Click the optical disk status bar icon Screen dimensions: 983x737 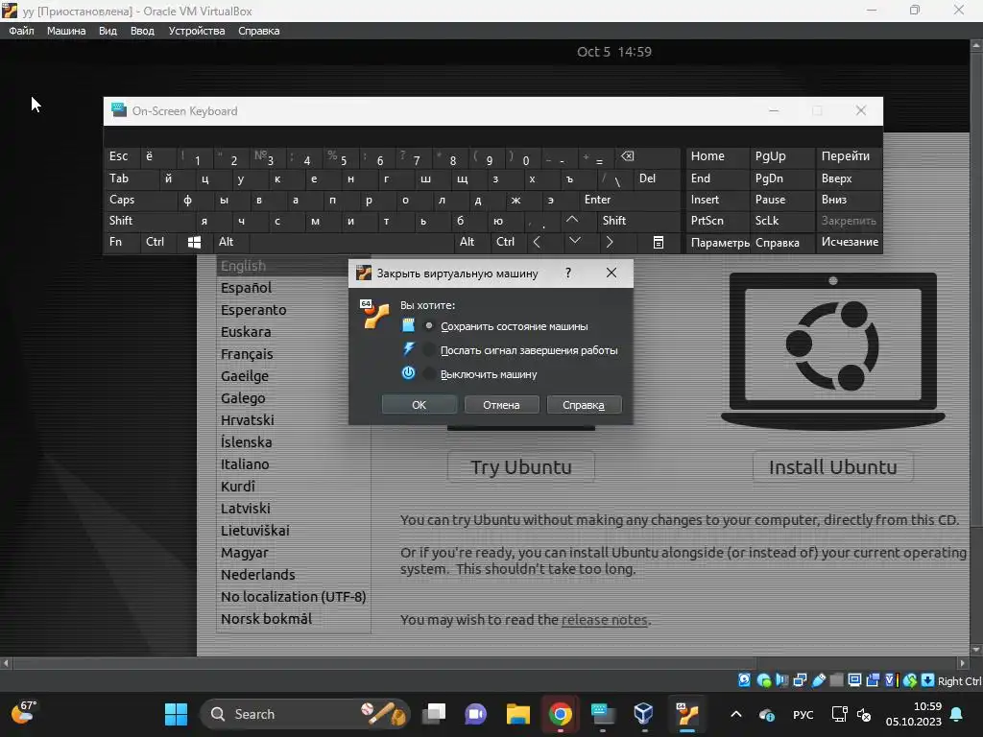pos(763,680)
